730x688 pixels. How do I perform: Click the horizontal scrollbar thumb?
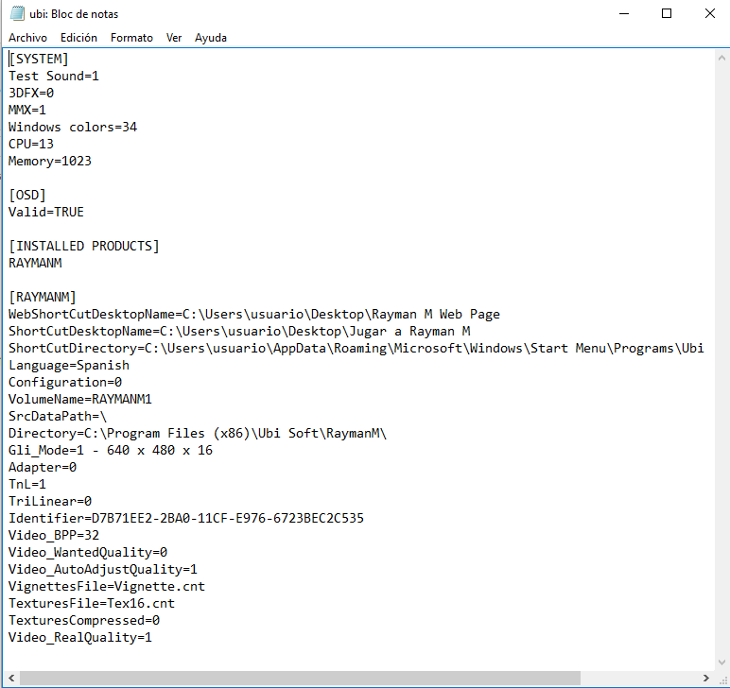pos(301,678)
